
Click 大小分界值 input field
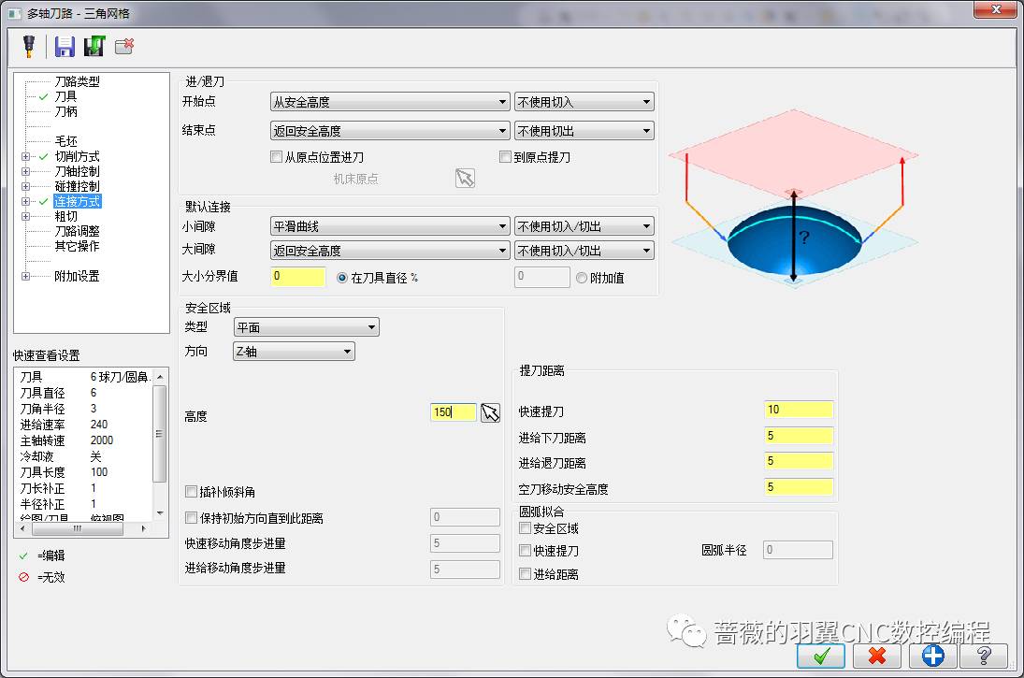297,276
